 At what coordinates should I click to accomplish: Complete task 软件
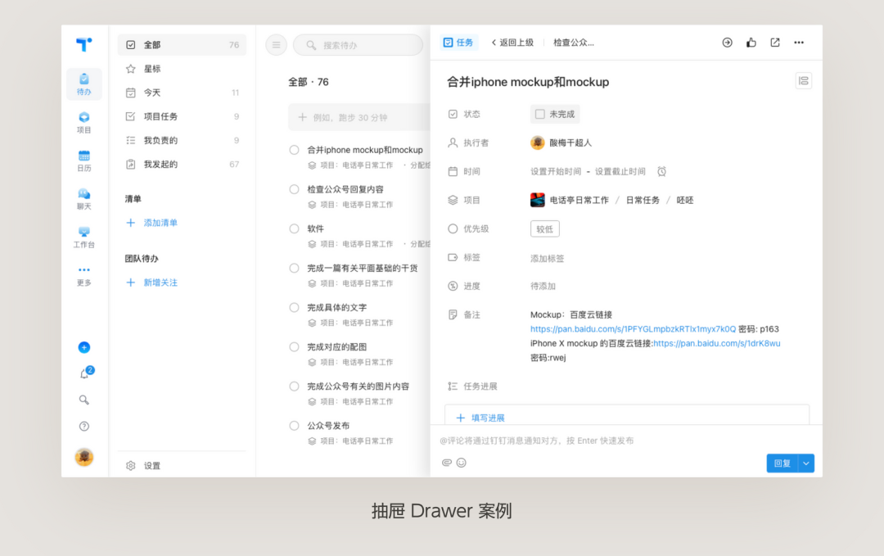coord(295,229)
